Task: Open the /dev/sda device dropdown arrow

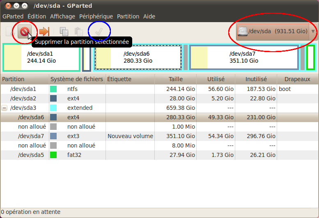Action: tap(313, 31)
